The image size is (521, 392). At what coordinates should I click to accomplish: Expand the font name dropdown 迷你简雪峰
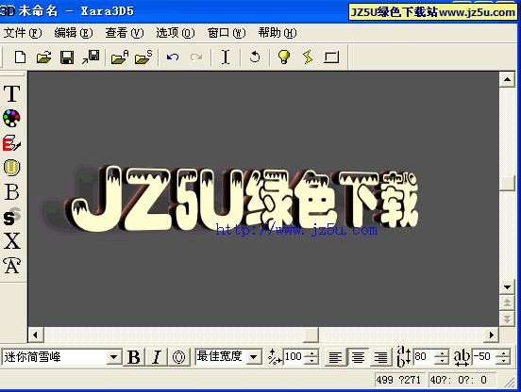[x=113, y=357]
